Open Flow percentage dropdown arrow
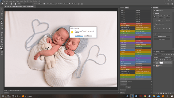 pyautogui.click(x=53, y=4)
